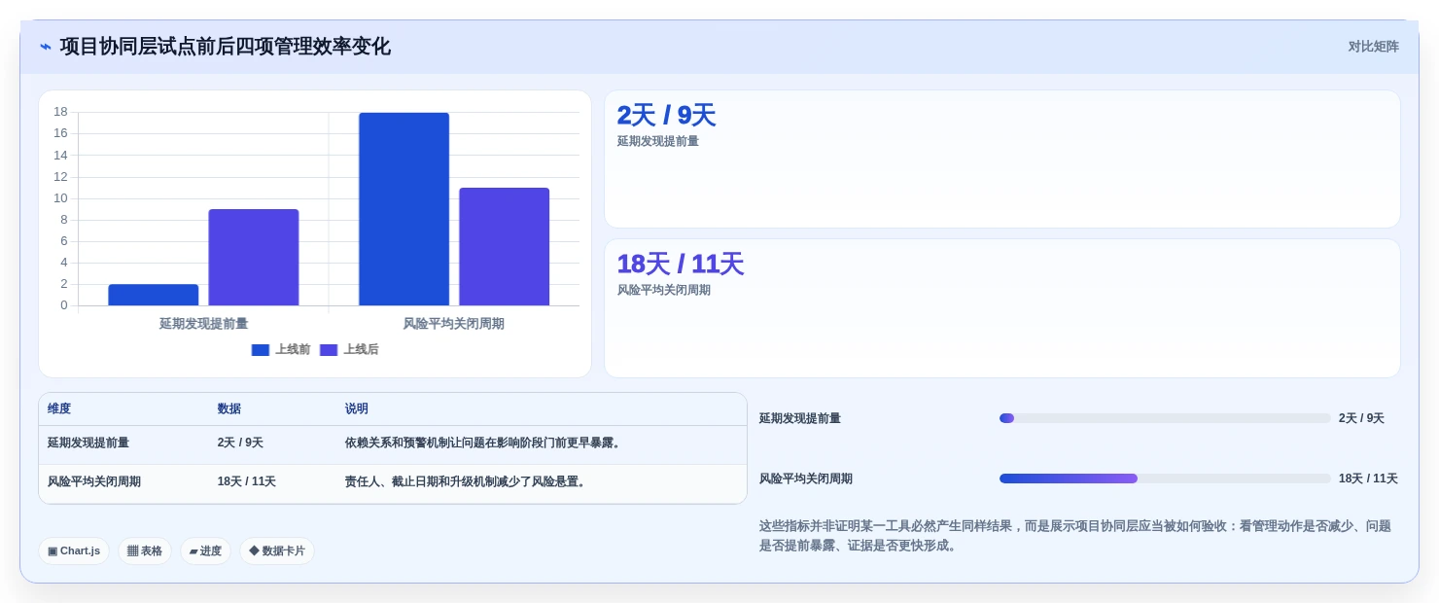Click the 18天 / 11天 data card value
The width and height of the screenshot is (1439, 603).
pos(680,265)
